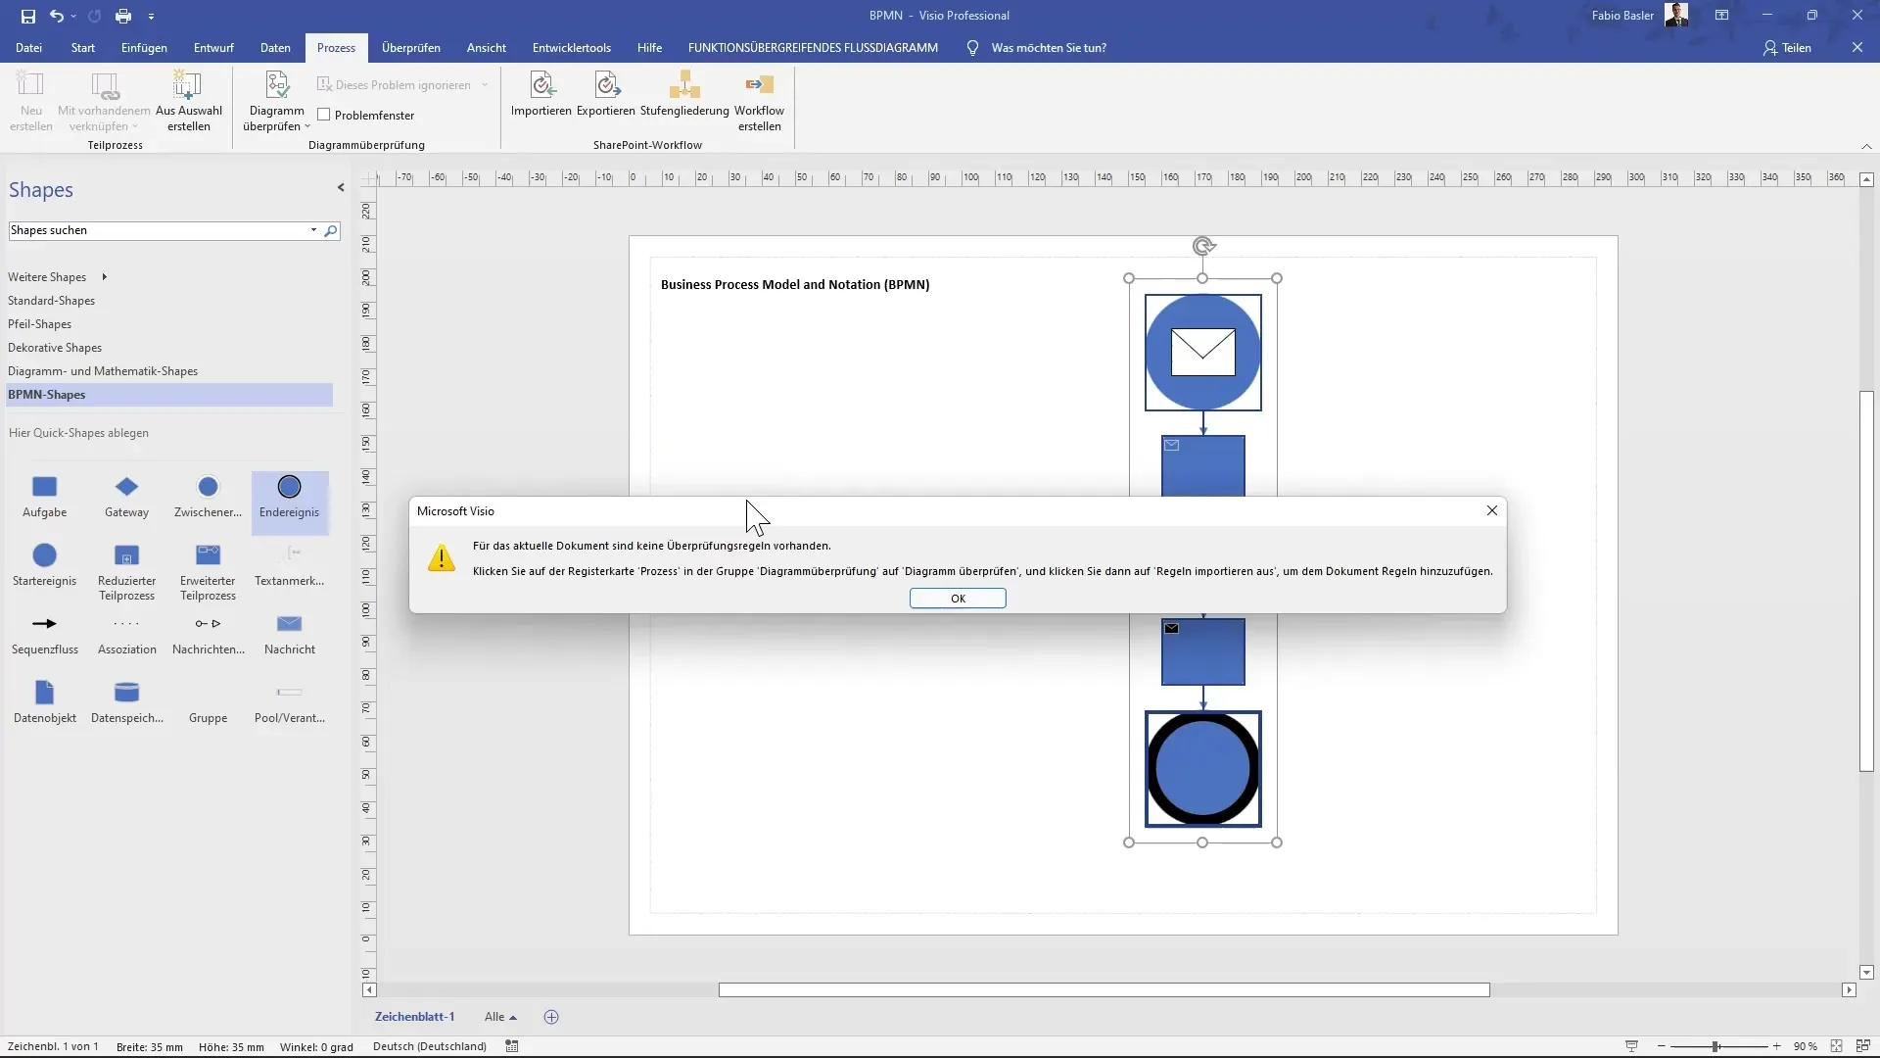Open the Diagramm überprüfen dropdown arrow
Image resolution: width=1880 pixels, height=1058 pixels.
[x=307, y=126]
